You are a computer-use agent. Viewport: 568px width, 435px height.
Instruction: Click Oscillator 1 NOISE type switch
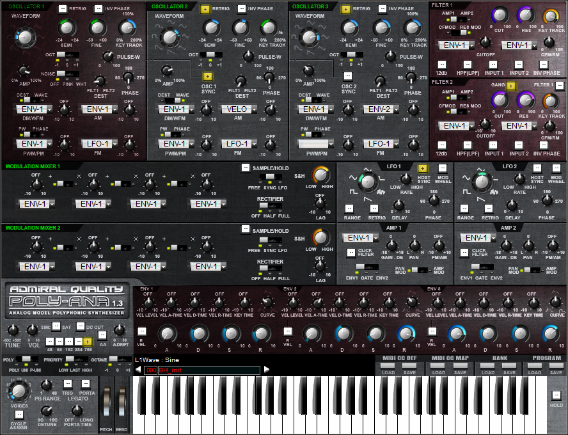(x=68, y=74)
